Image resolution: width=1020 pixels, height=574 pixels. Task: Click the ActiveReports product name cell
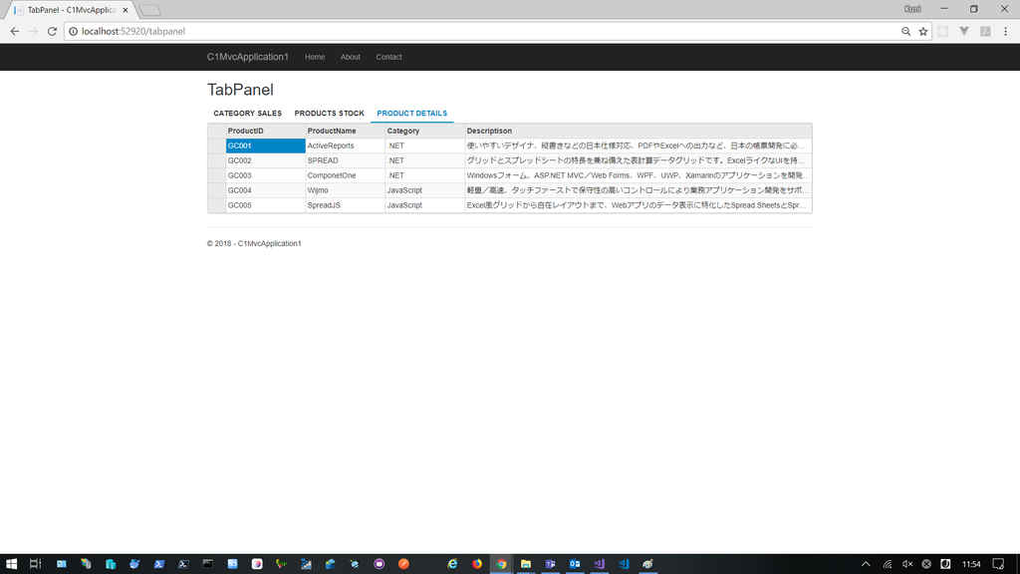pyautogui.click(x=345, y=145)
